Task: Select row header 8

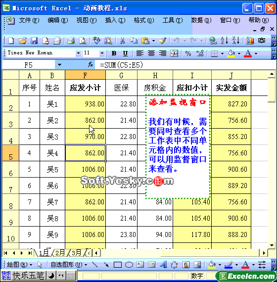Action: 10,202
